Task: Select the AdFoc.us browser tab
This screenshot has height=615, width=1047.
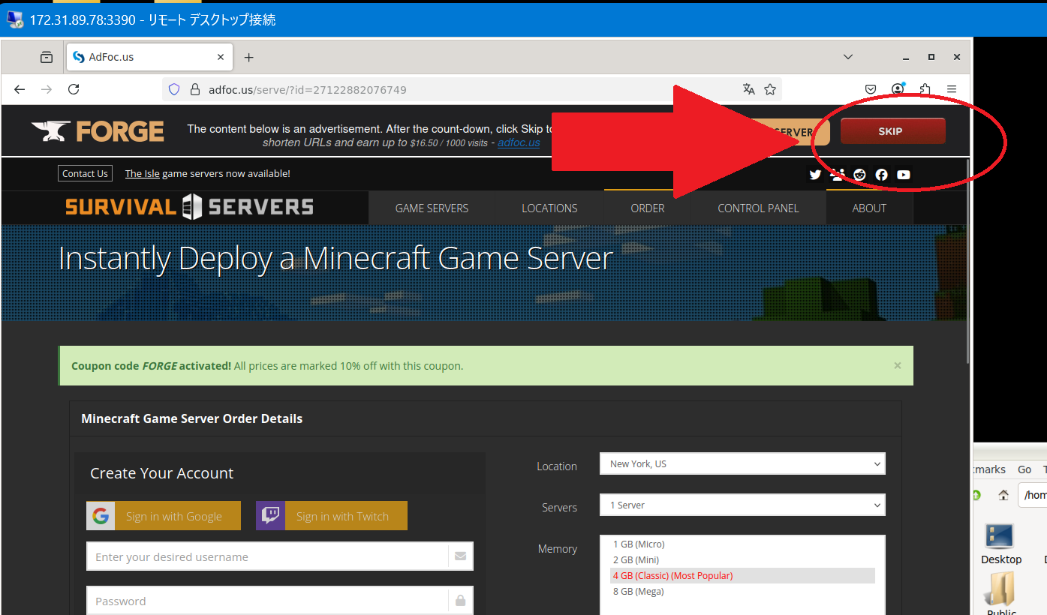Action: 149,57
